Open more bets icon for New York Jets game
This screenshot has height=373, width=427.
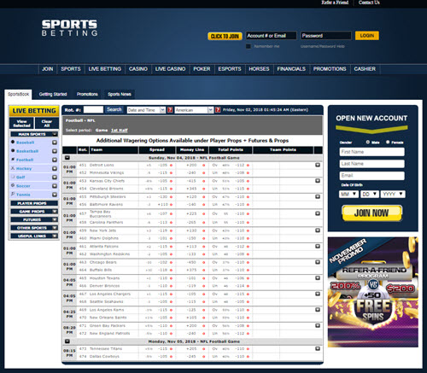(x=318, y=230)
